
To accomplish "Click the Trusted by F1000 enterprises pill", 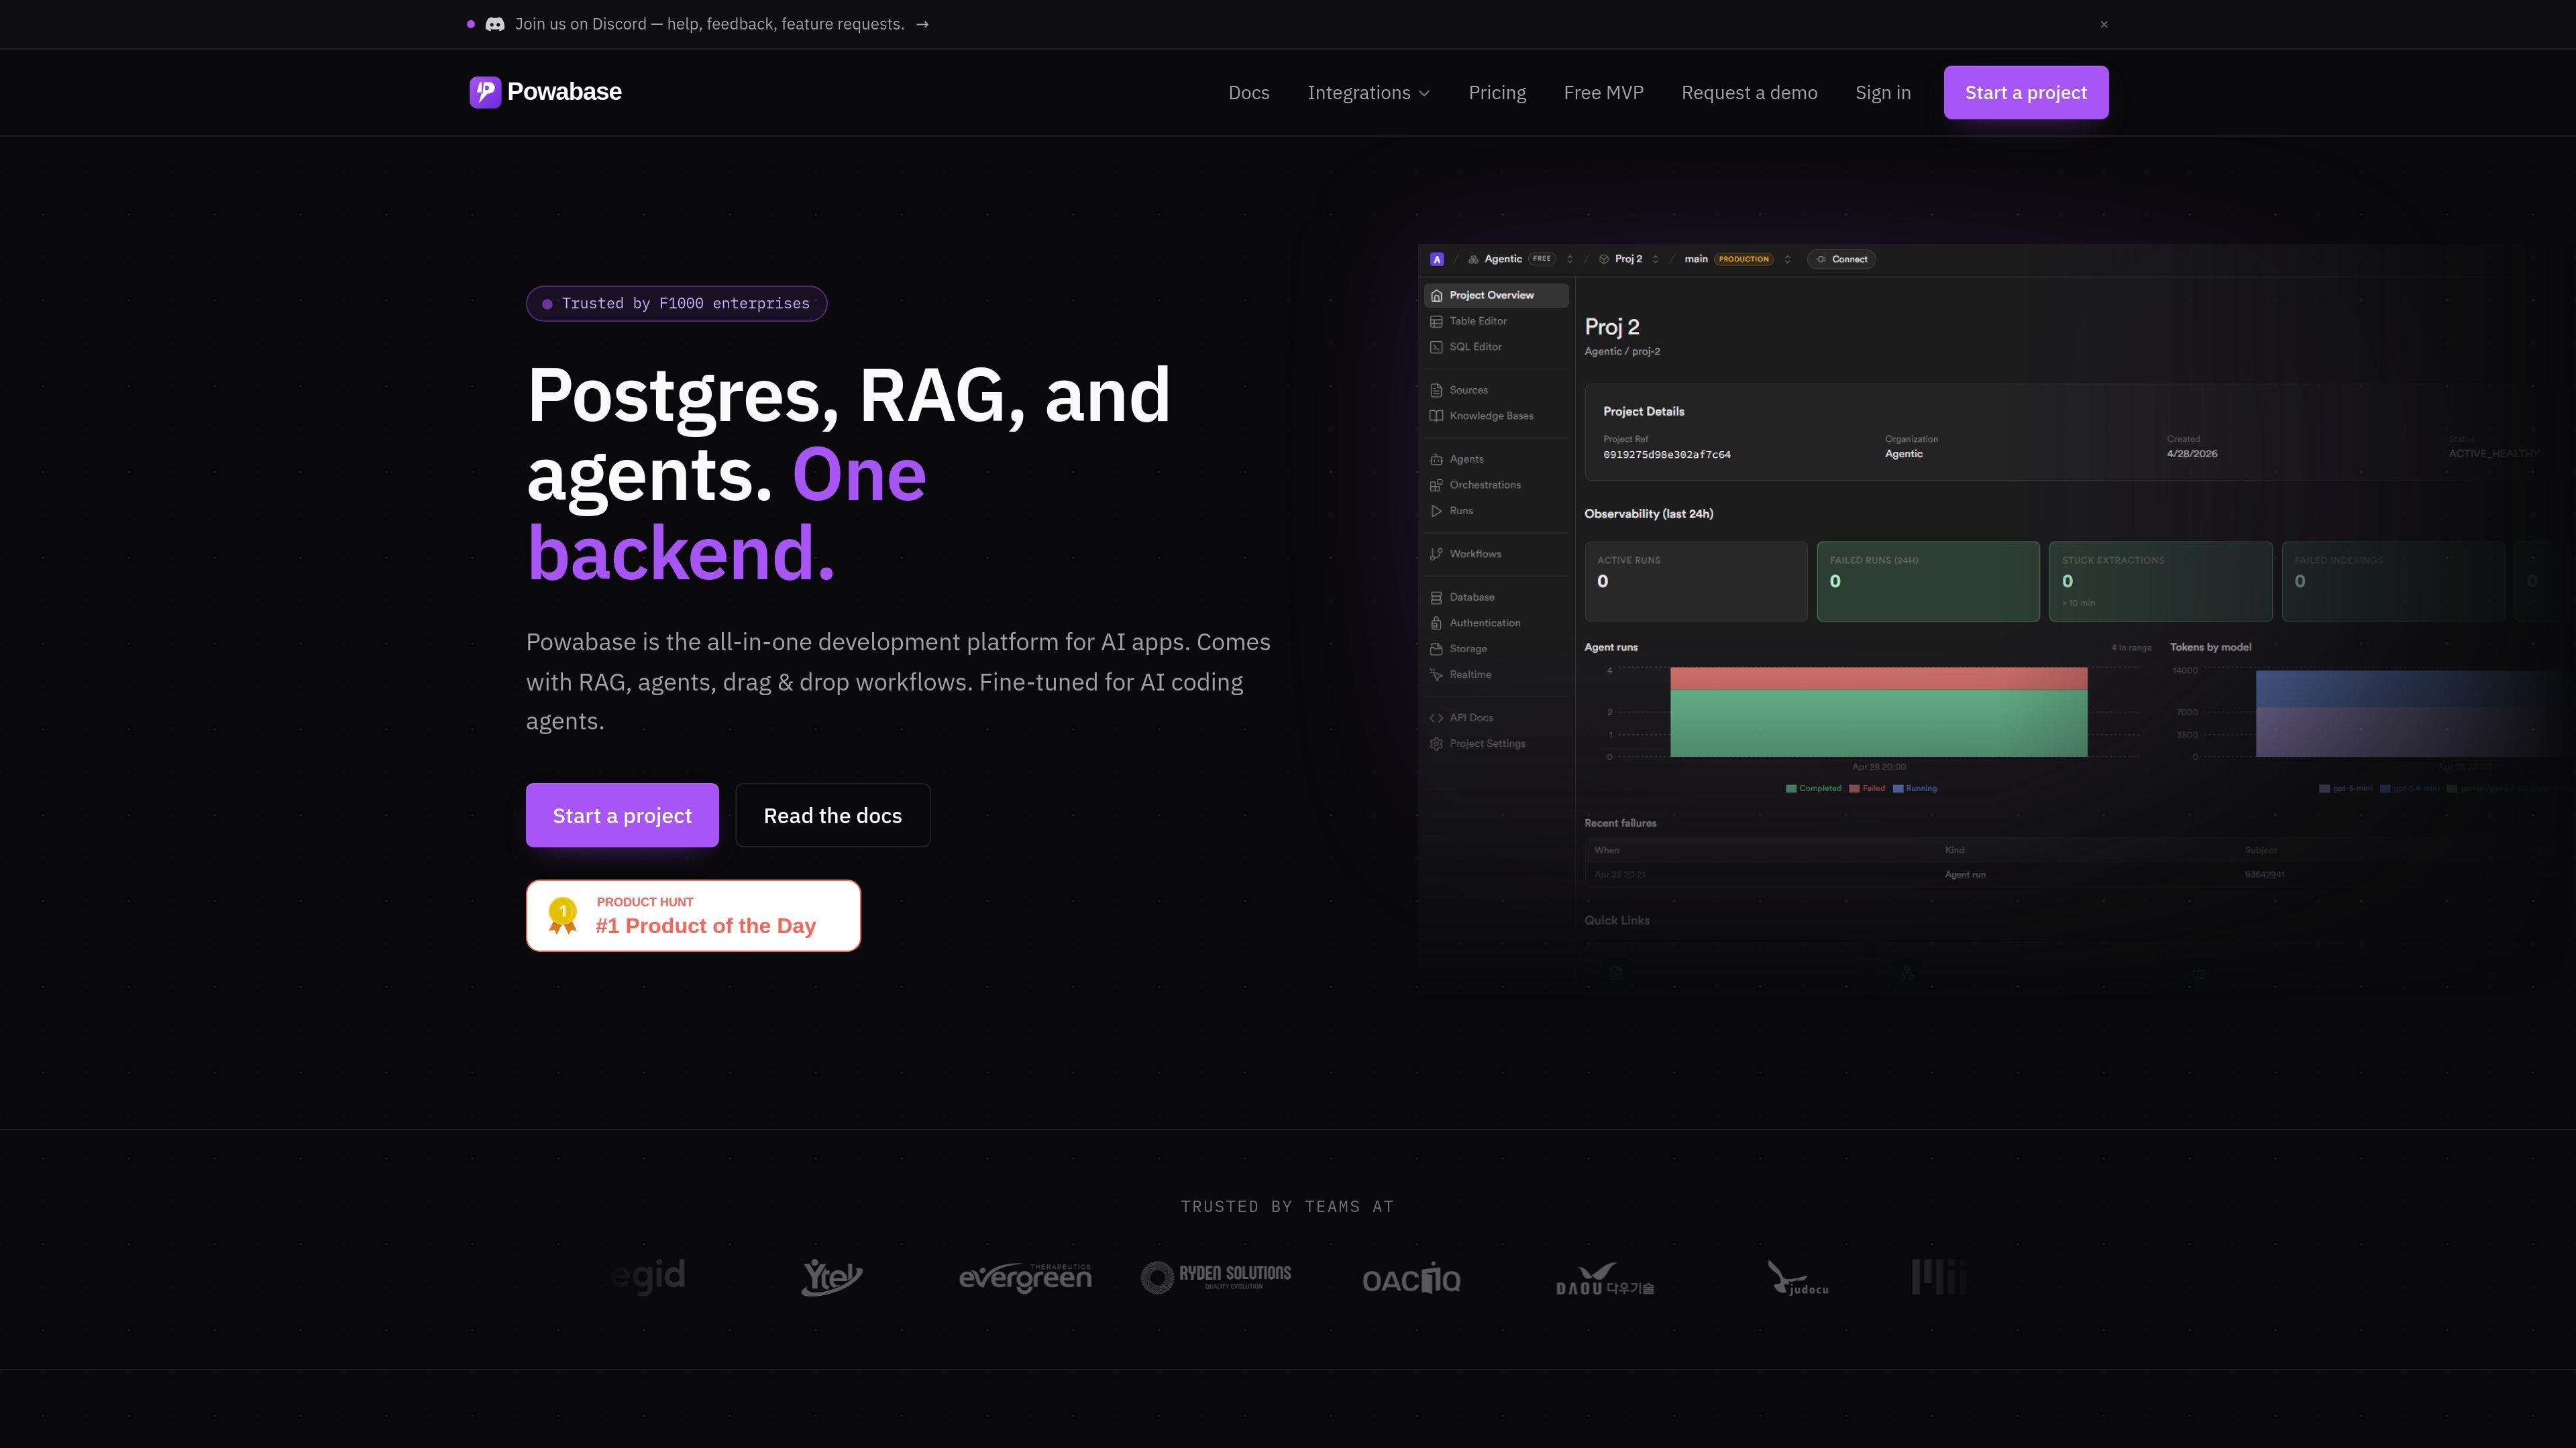I will tap(676, 304).
